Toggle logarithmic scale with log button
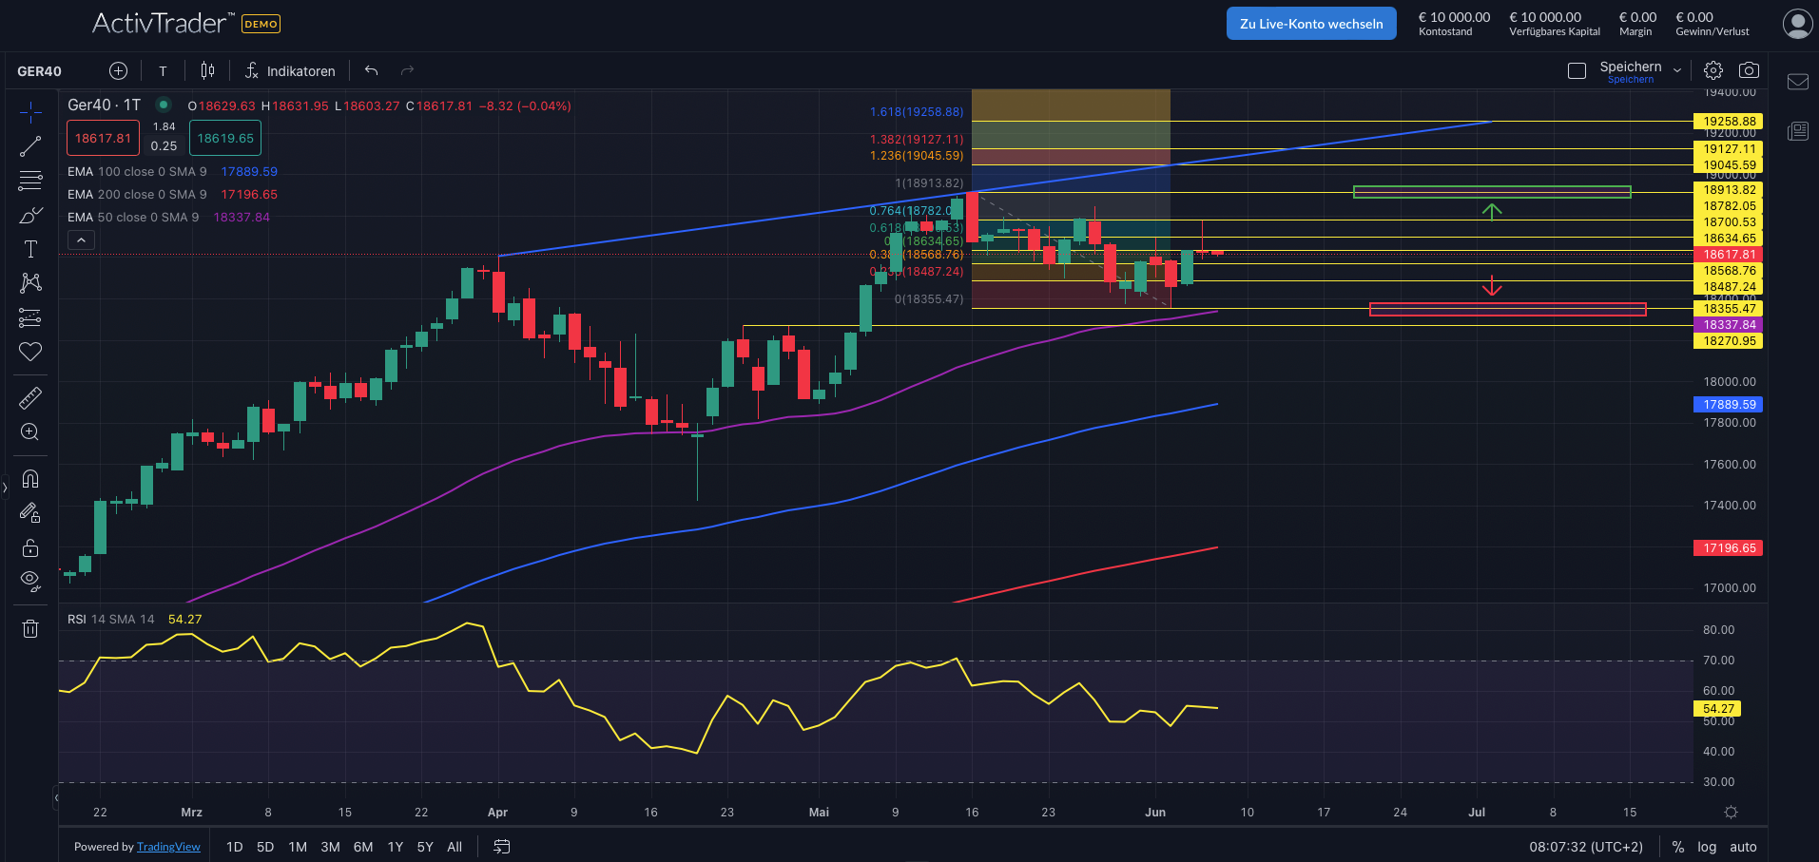Screen dimensions: 1819x862 coord(1707,847)
